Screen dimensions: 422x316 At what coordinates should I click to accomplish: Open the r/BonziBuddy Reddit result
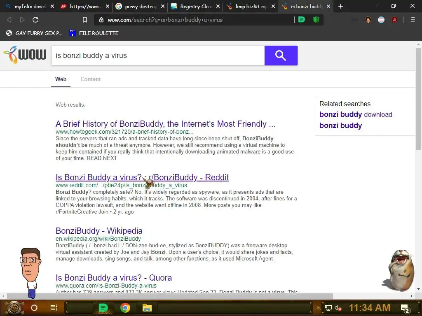click(x=142, y=177)
